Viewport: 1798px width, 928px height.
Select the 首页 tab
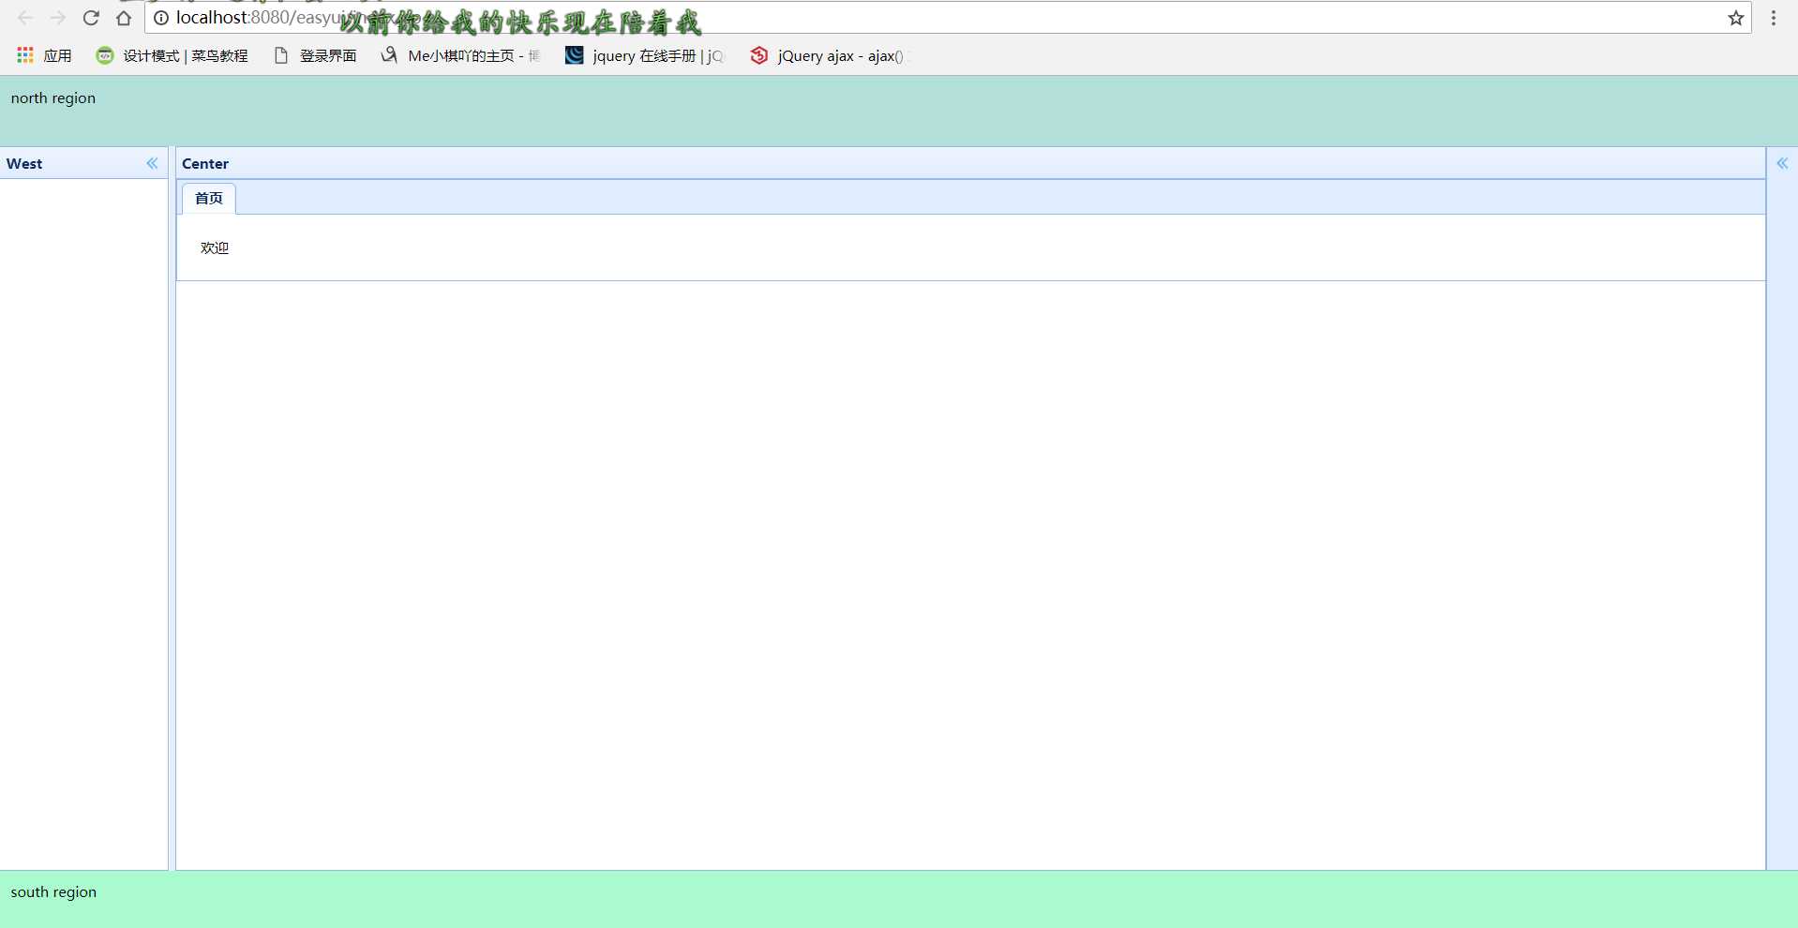click(208, 198)
